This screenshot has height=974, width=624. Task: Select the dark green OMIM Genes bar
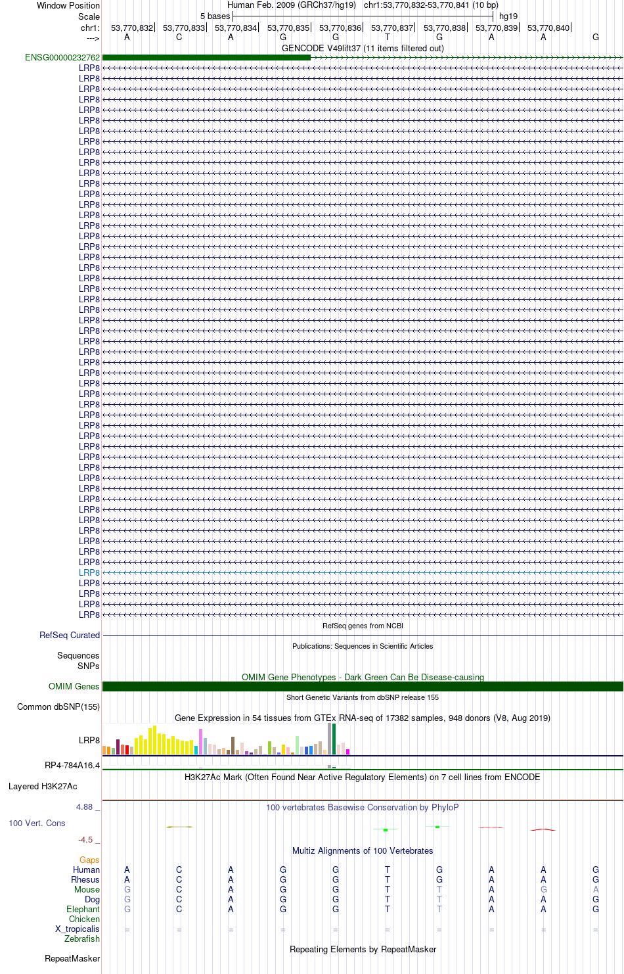point(363,687)
